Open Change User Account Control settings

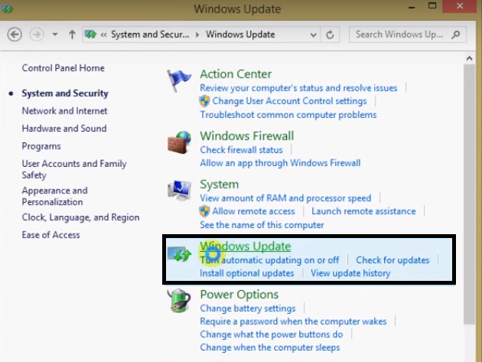click(289, 101)
